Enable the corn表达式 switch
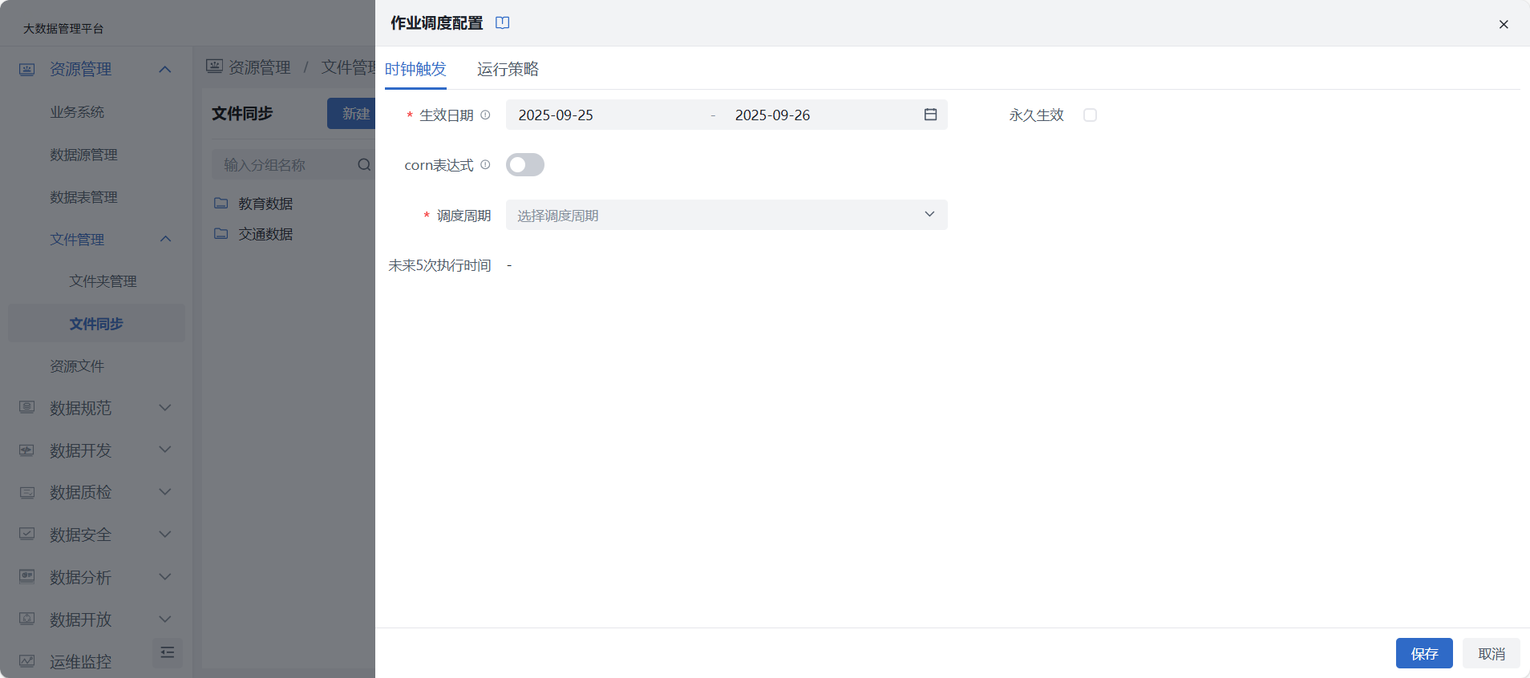 [x=525, y=165]
